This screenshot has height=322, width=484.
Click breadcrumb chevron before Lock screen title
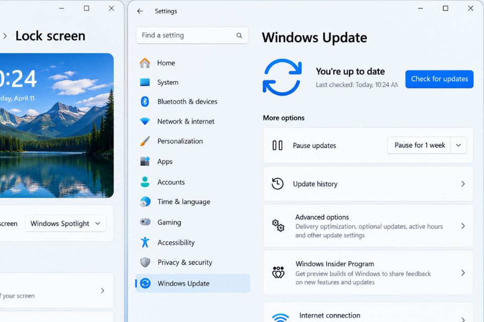pyautogui.click(x=5, y=36)
